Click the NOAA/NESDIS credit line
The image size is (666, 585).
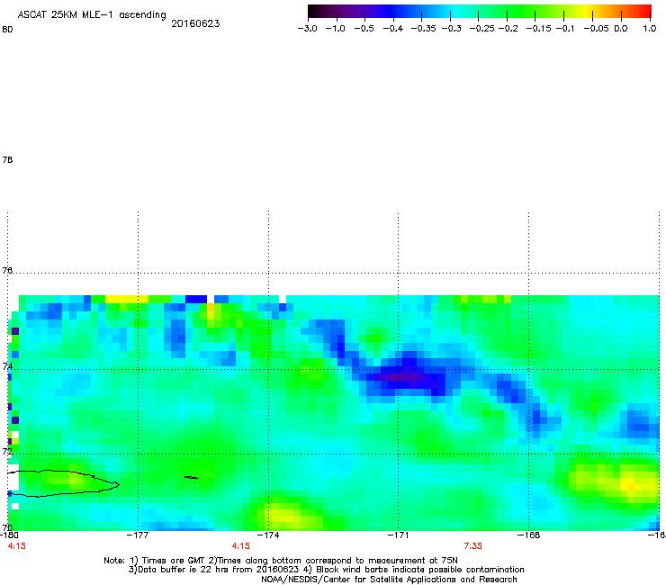389,580
